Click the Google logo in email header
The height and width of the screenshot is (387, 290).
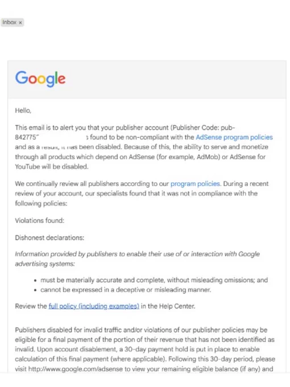(40, 79)
